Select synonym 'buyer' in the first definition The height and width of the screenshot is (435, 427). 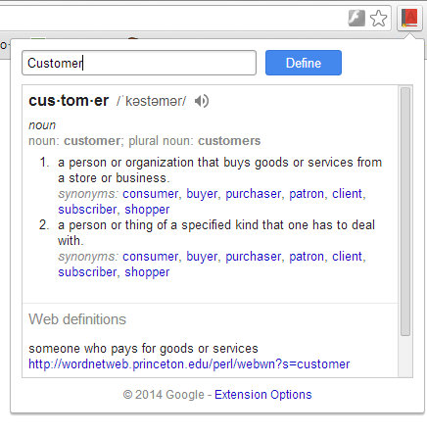coord(202,194)
